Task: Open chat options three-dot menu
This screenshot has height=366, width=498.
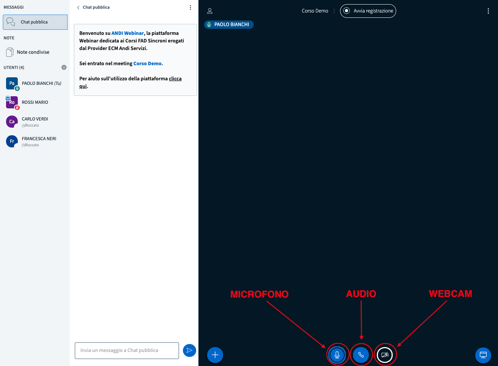Action: coord(190,8)
